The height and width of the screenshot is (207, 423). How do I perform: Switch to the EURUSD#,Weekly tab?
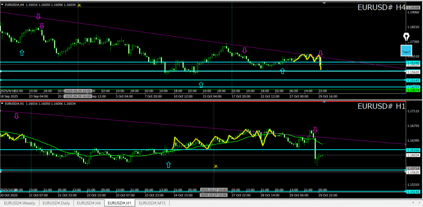coord(20,203)
